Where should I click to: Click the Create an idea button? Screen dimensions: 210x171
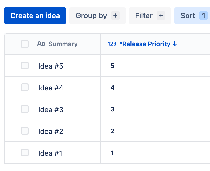pos(35,16)
